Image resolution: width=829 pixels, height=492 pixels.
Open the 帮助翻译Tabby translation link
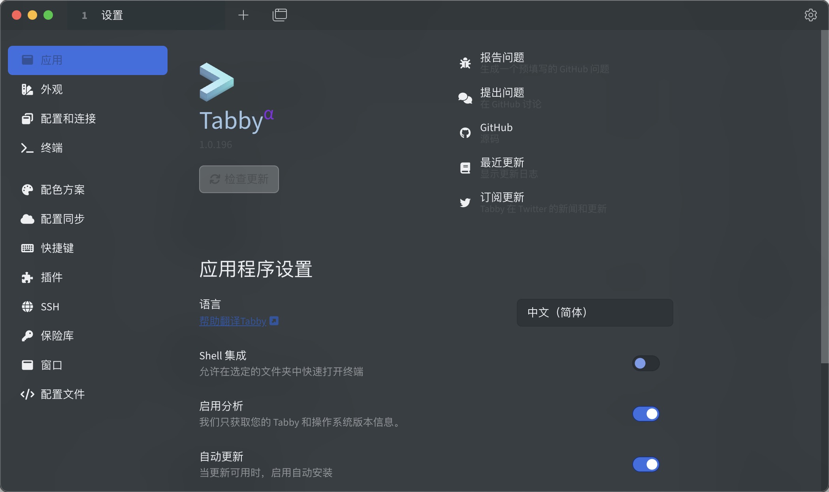(233, 321)
